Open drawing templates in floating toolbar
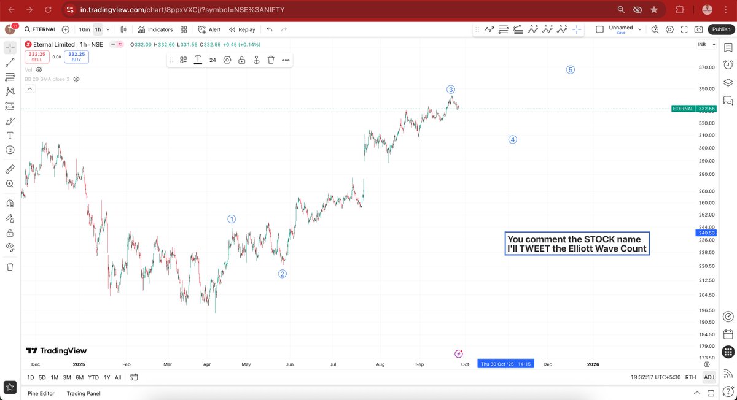 coord(183,60)
